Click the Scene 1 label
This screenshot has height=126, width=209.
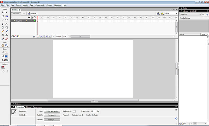pos(34,14)
